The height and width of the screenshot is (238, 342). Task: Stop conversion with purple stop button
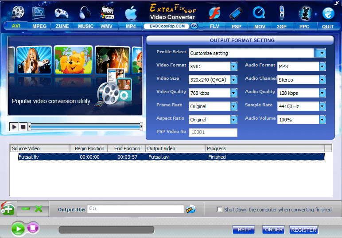(33, 228)
